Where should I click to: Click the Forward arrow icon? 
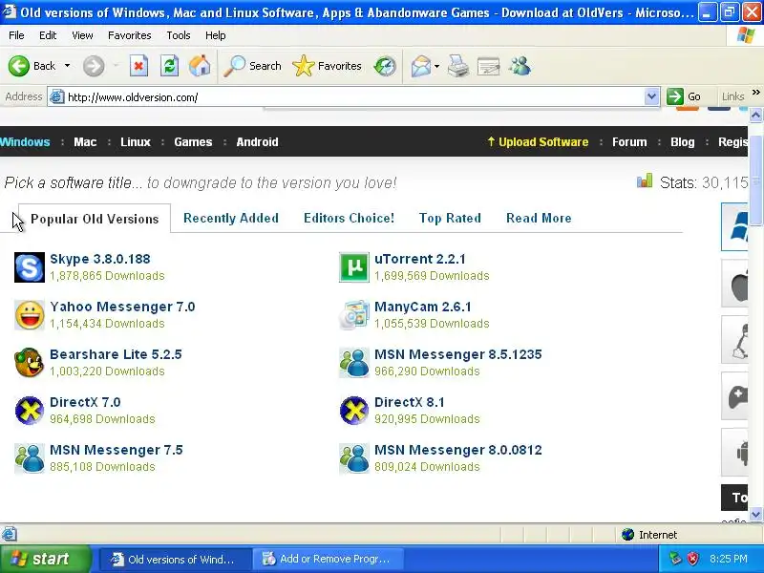tap(94, 66)
